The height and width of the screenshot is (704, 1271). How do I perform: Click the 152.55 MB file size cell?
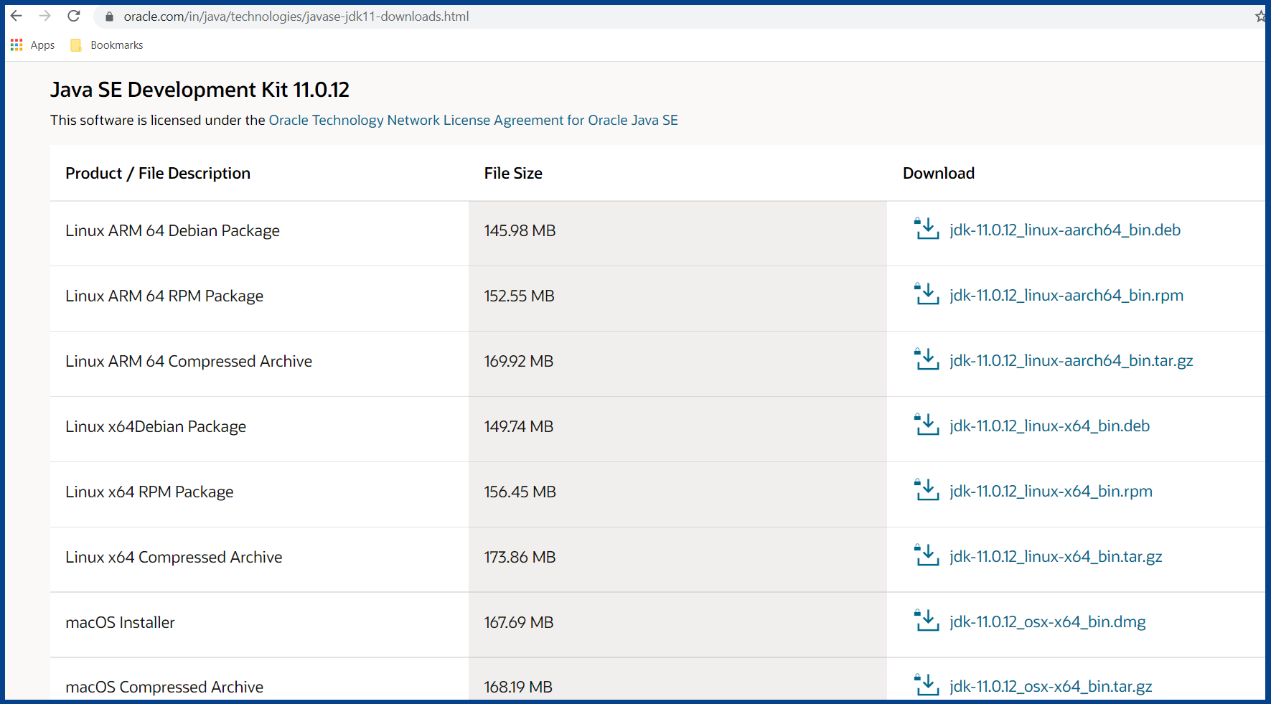[x=677, y=299]
